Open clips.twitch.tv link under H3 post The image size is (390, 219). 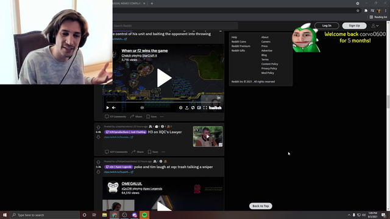[x=119, y=137]
